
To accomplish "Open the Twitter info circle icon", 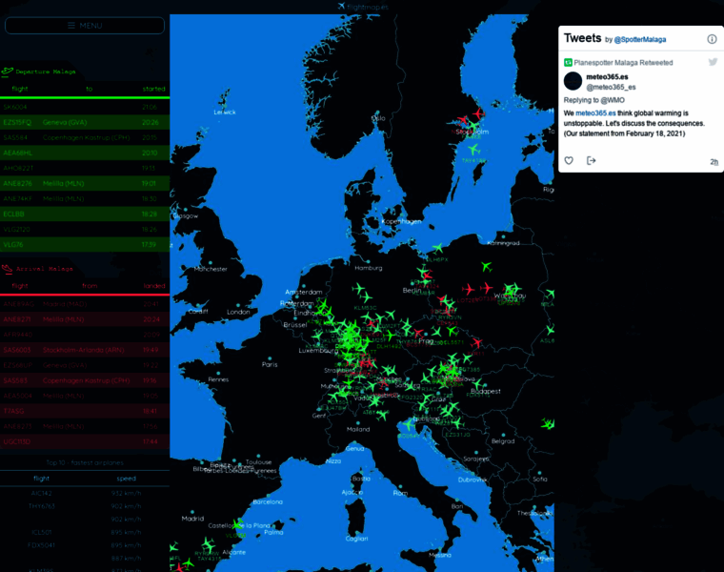I will click(x=712, y=39).
